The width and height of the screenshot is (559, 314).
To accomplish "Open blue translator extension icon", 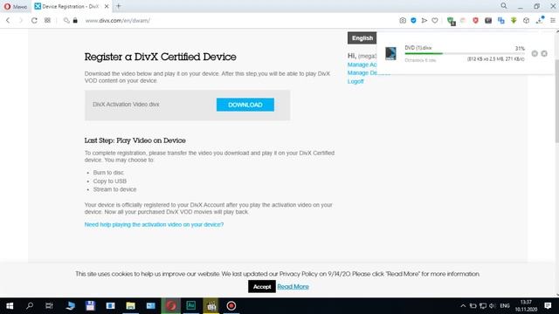I will point(500,21).
